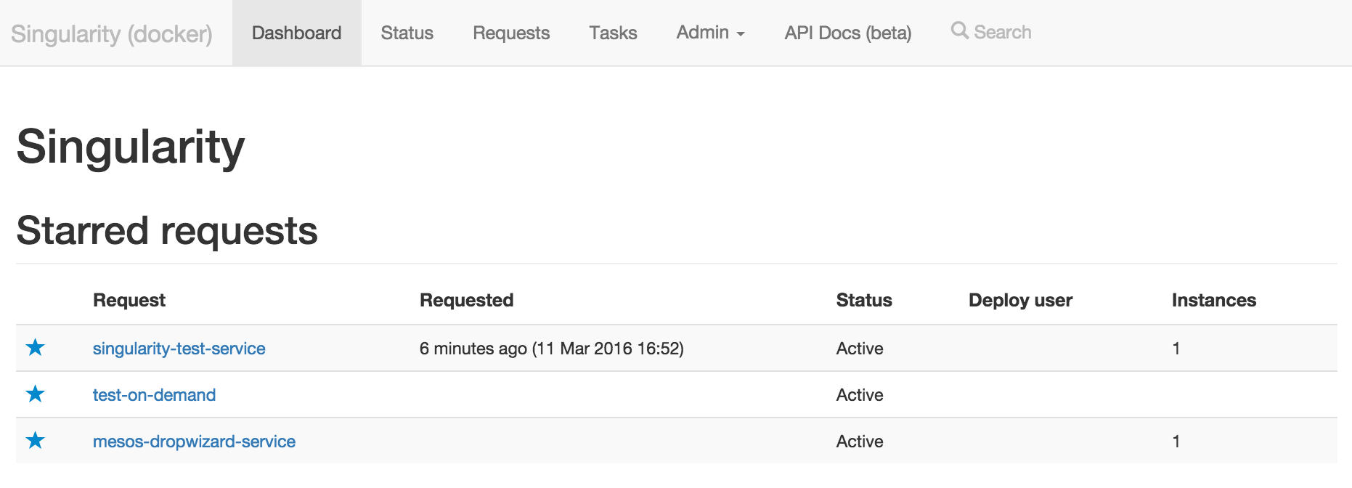The width and height of the screenshot is (1352, 488).
Task: Expand the Admin dropdown menu
Action: pyautogui.click(x=710, y=33)
